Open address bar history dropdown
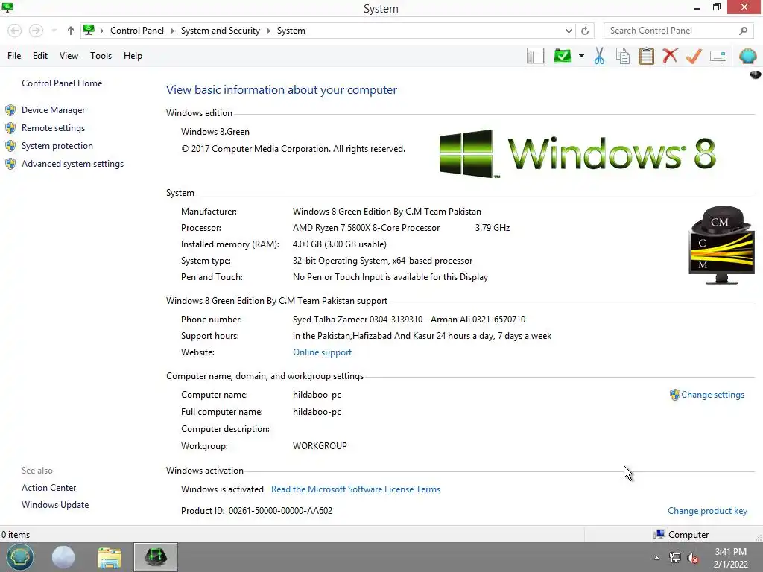 (x=569, y=31)
